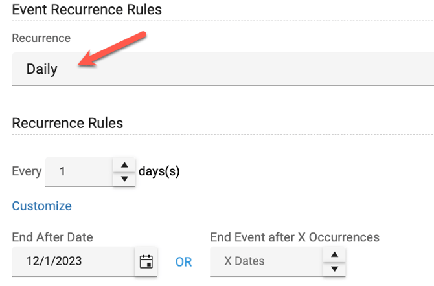Focus the End After Date field
Image resolution: width=434 pixels, height=286 pixels.
tap(71, 261)
